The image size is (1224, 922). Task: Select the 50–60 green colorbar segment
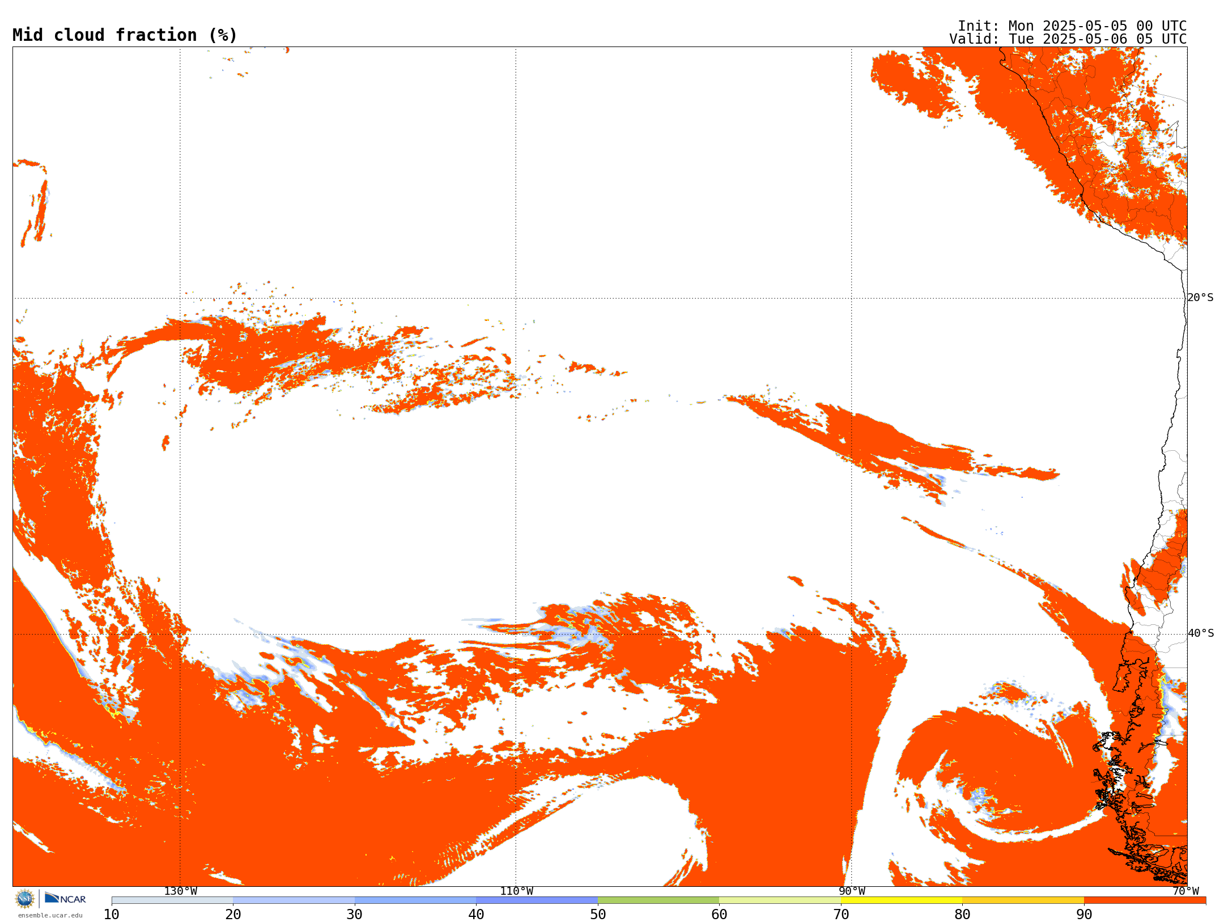[658, 900]
